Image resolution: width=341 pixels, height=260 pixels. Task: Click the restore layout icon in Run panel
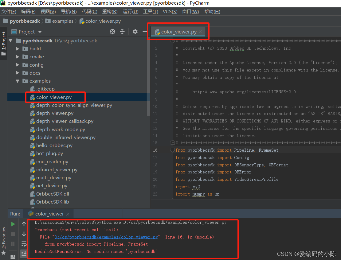pos(13,257)
